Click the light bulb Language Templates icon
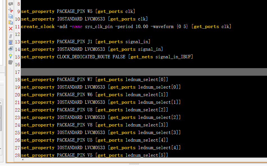Image resolution: width=267 pixels, height=166 pixels. [11, 56]
